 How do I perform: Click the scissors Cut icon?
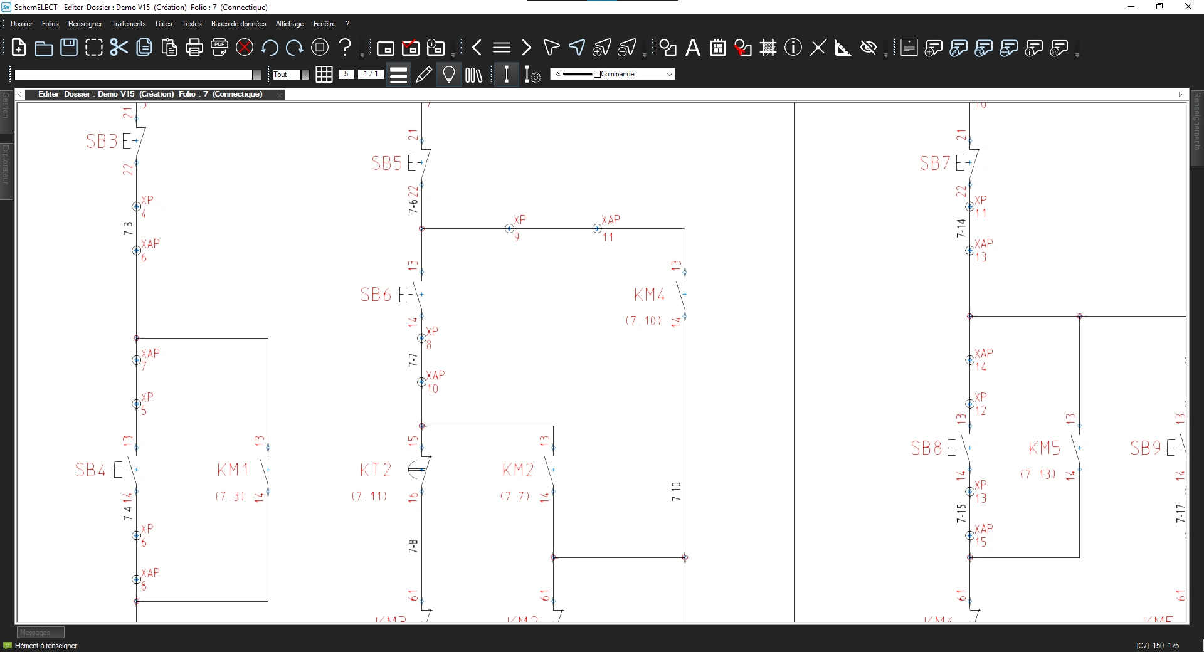click(x=119, y=48)
